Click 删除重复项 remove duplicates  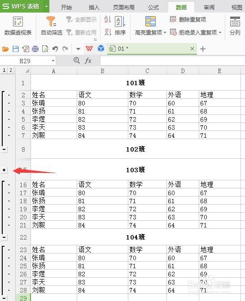pos(188,19)
